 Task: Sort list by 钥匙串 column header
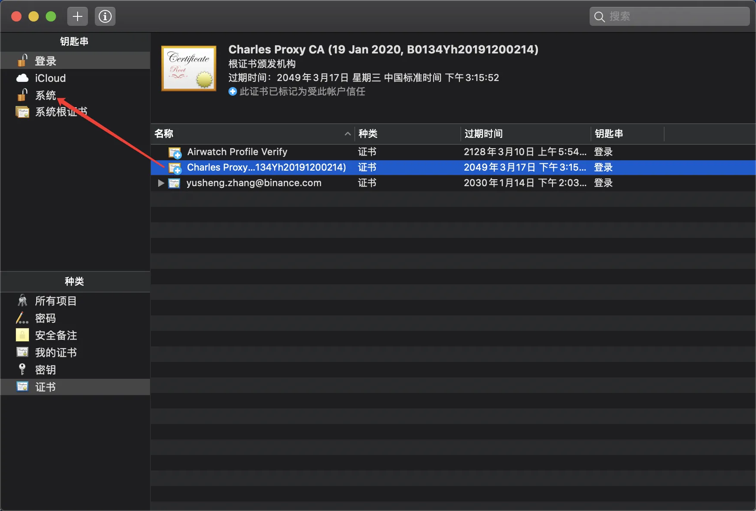628,134
